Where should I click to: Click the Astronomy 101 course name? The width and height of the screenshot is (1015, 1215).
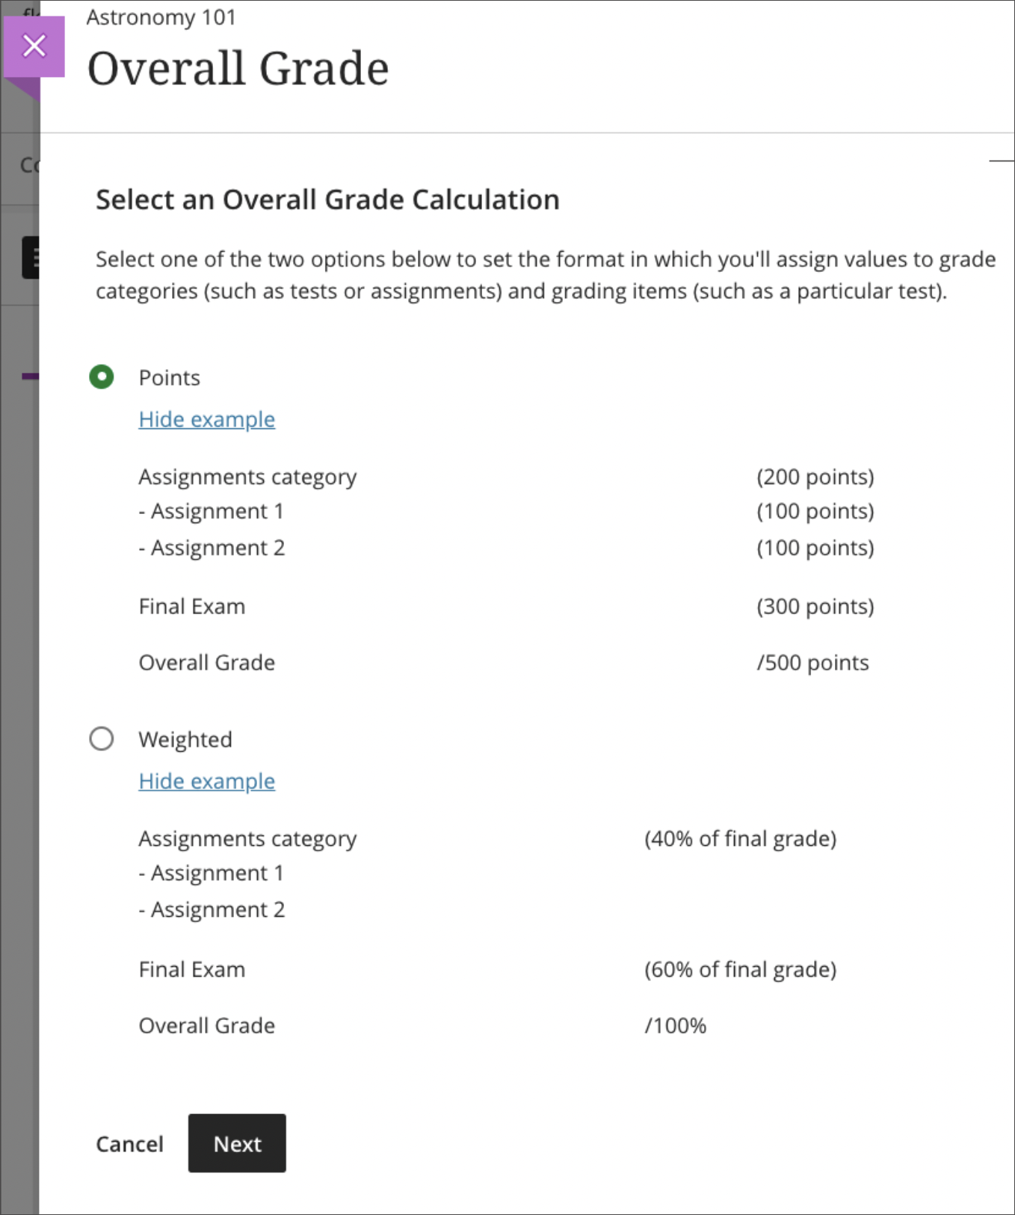coord(161,17)
